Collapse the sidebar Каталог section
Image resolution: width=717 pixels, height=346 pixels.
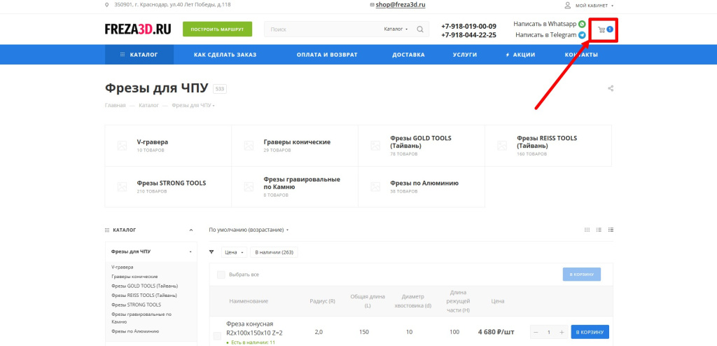(191, 230)
